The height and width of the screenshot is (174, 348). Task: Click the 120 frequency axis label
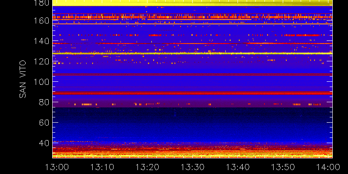click(x=41, y=61)
